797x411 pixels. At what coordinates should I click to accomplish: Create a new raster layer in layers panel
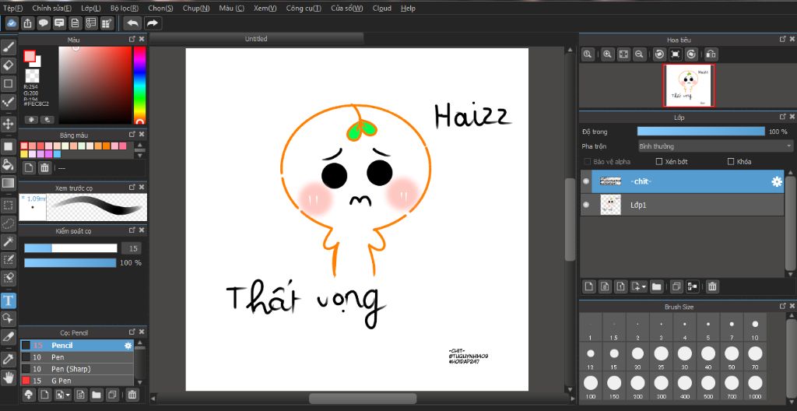pyautogui.click(x=588, y=287)
